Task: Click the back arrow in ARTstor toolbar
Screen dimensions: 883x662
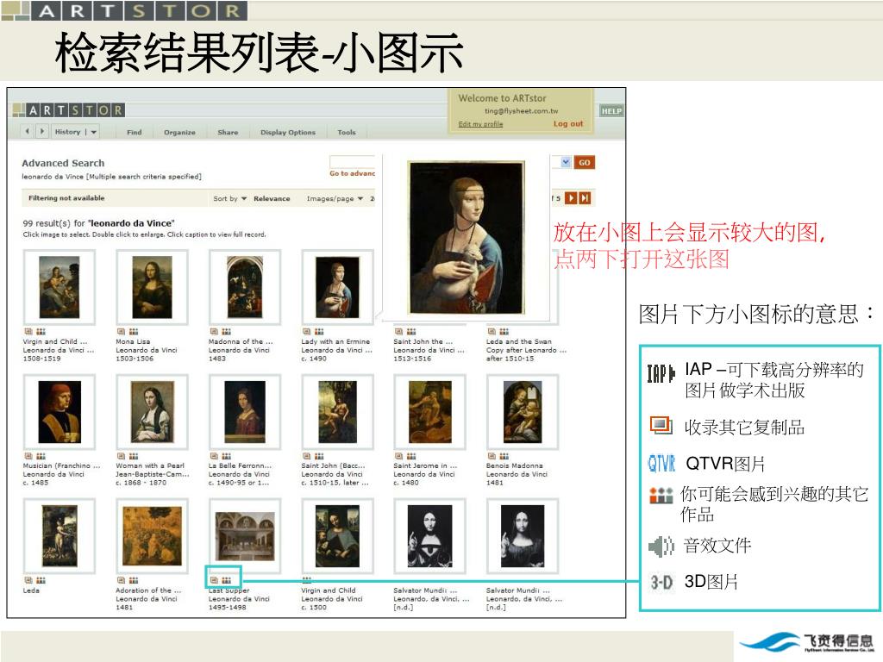Action: [x=27, y=131]
